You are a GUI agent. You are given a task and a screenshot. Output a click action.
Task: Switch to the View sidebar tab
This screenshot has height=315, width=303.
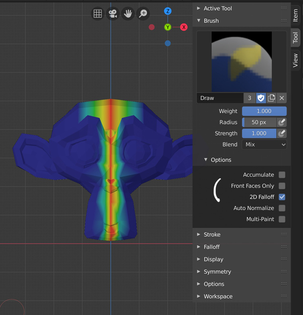[296, 60]
